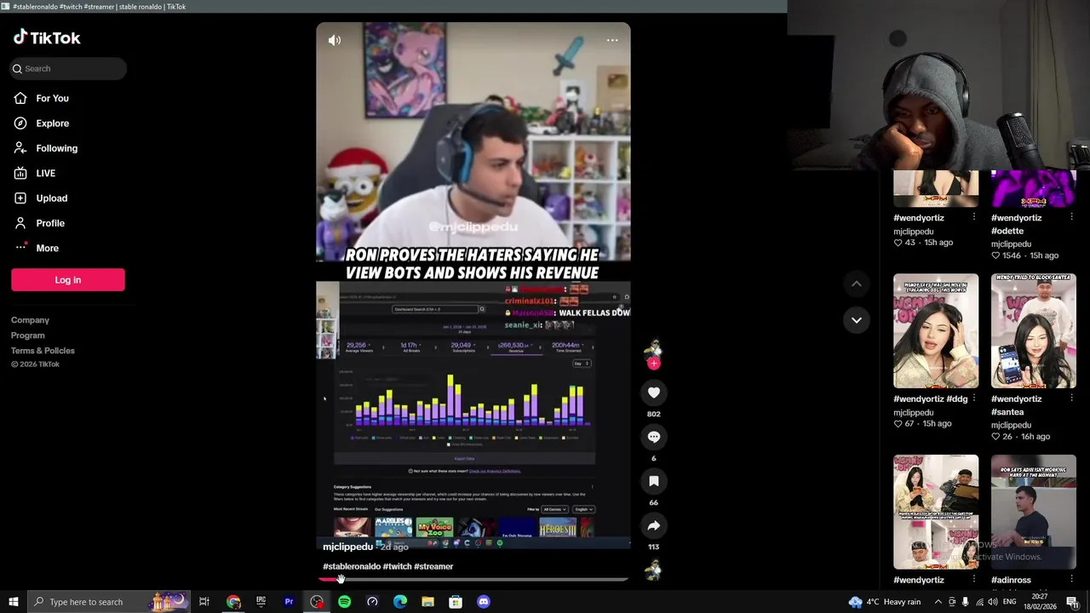1090x613 pixels.
Task: Expand the Company footer section
Action: pos(30,320)
